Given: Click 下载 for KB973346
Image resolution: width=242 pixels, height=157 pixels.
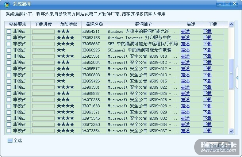Looking at the screenshot, I should coord(207,118).
